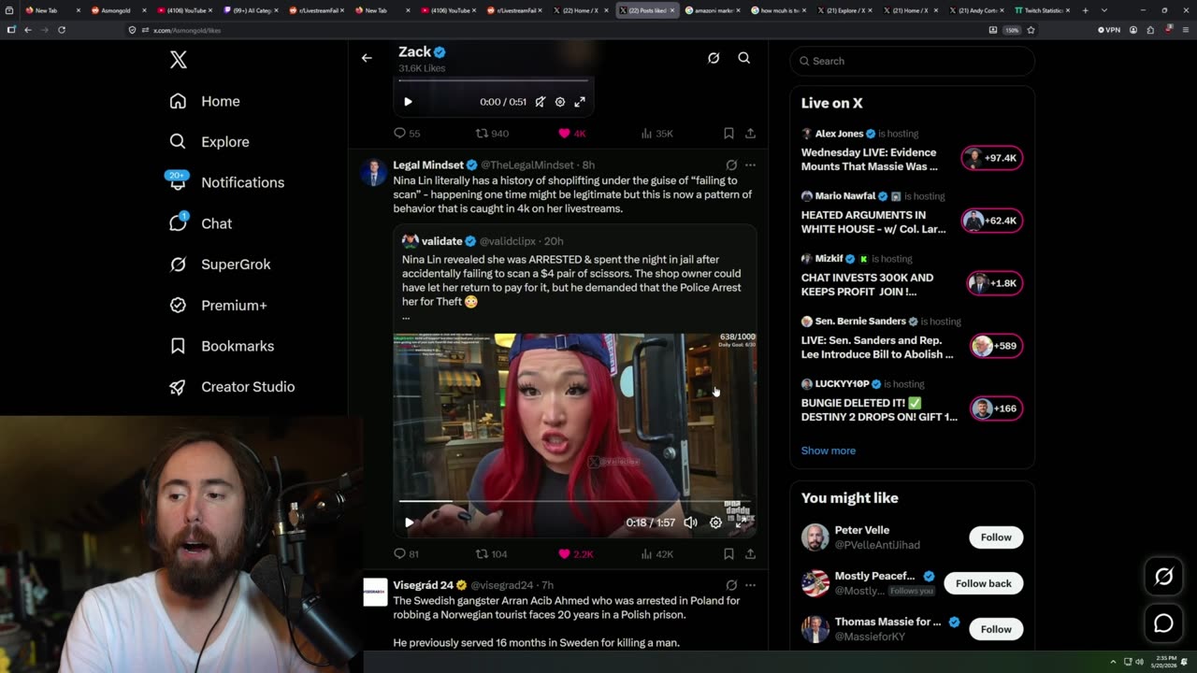1197x673 pixels.
Task: Play the Nina Lin video
Action: pos(409,523)
